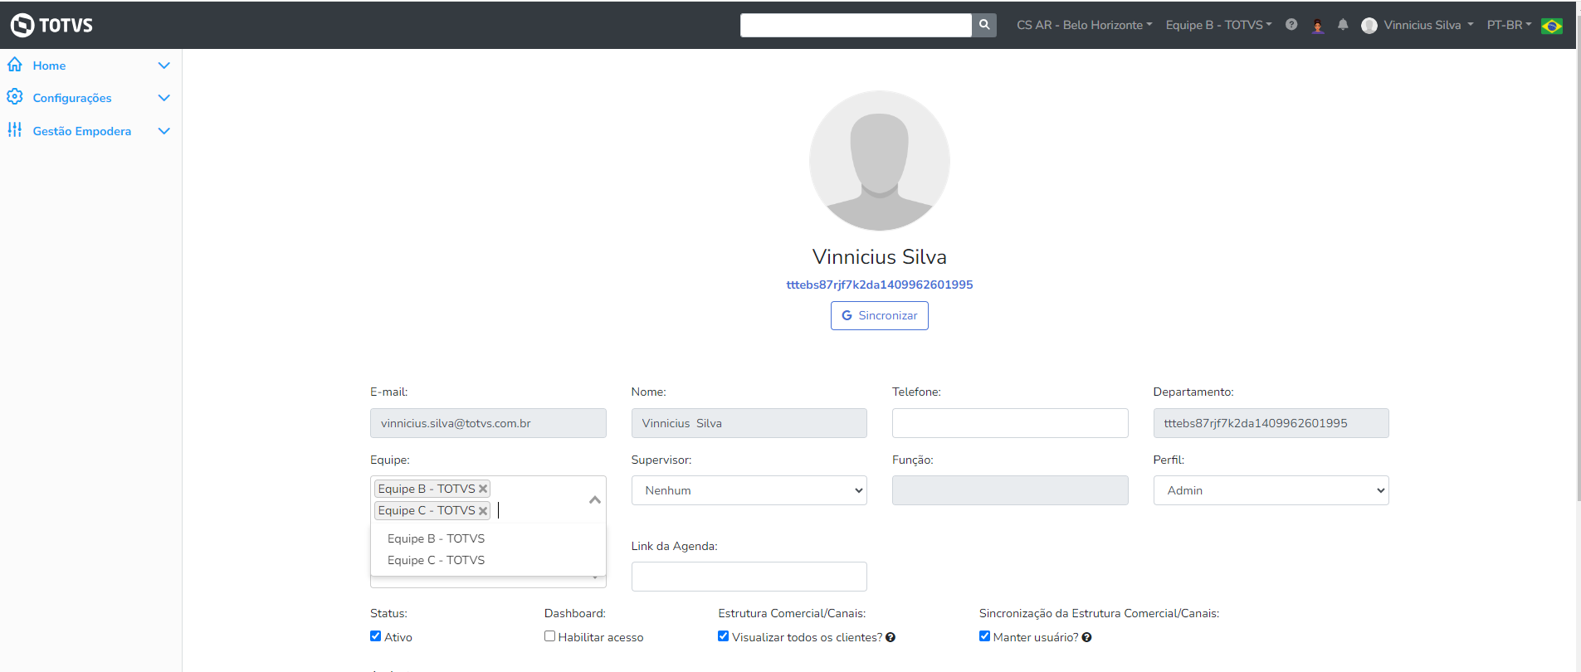
Task: Click the Configurações gear icon
Action: pos(15,97)
